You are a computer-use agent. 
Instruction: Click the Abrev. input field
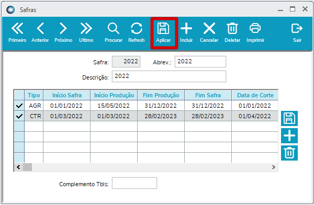pyautogui.click(x=200, y=62)
